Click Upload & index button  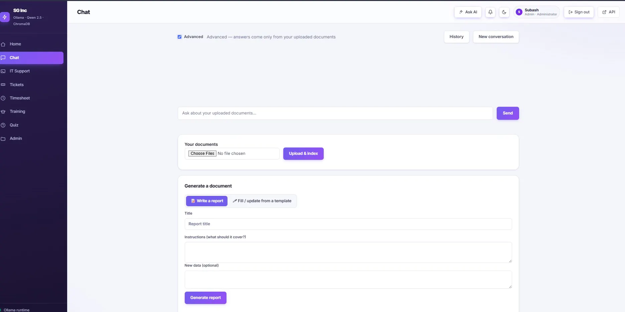(303, 153)
